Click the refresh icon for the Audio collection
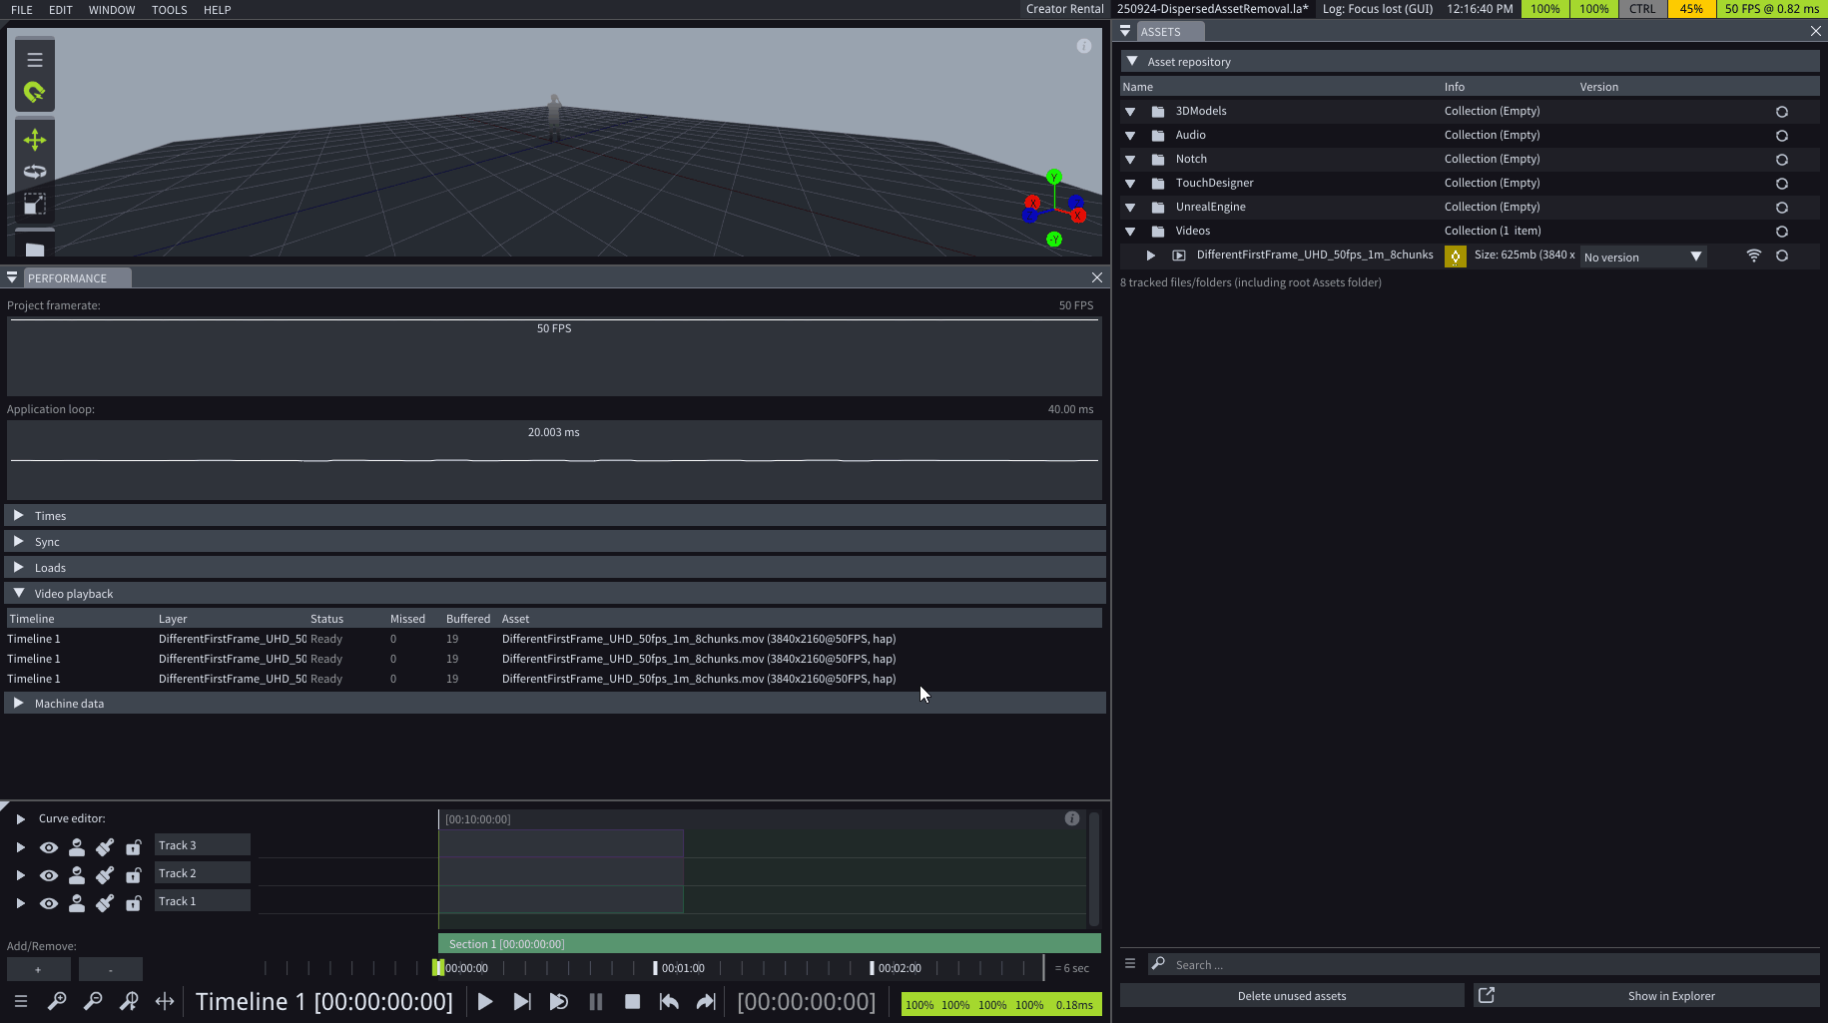 [1781, 136]
